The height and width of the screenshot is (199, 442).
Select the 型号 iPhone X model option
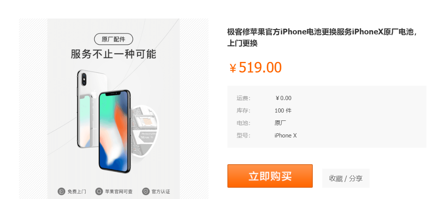pyautogui.click(x=285, y=136)
